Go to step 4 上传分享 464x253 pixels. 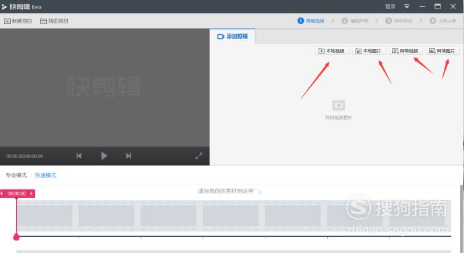[443, 21]
